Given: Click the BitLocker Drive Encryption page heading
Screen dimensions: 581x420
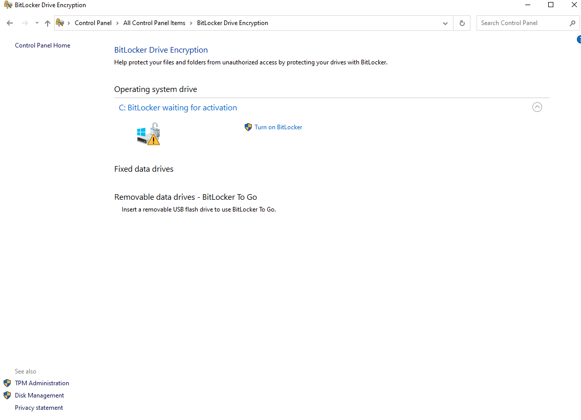Looking at the screenshot, I should point(161,50).
